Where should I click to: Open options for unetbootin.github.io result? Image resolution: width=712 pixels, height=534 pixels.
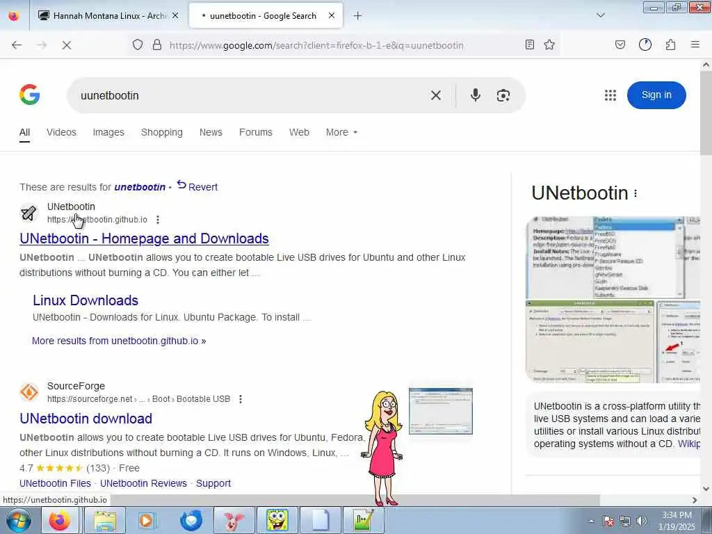158,220
